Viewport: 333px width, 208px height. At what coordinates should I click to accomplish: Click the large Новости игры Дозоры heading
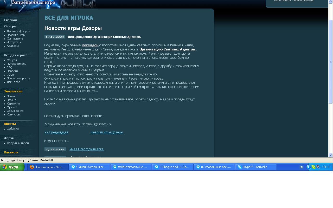click(73, 28)
